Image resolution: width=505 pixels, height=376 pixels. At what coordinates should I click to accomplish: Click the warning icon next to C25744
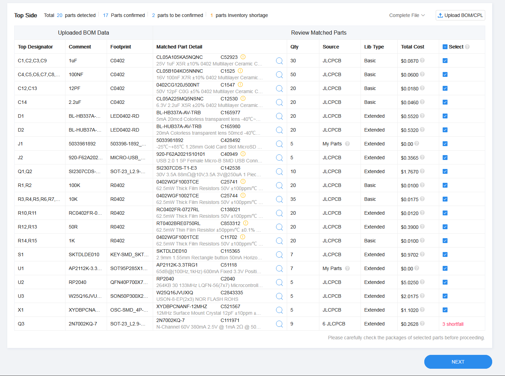click(x=242, y=195)
